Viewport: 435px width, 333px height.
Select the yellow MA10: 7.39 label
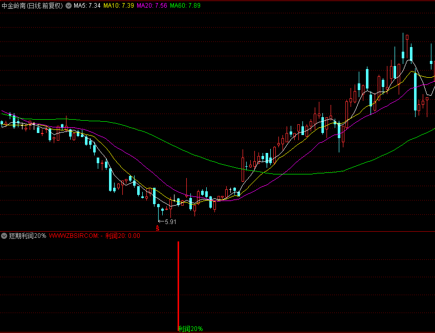(x=119, y=6)
